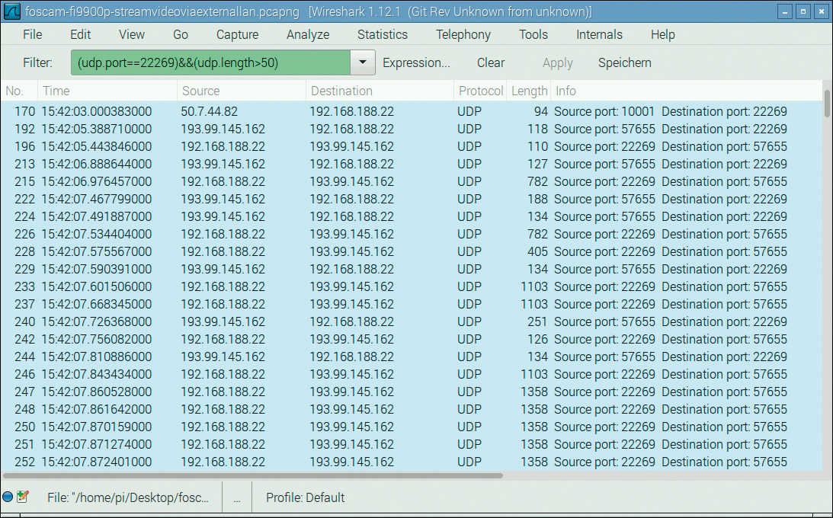Click the Wireshark fin icon in title bar

click(x=11, y=12)
